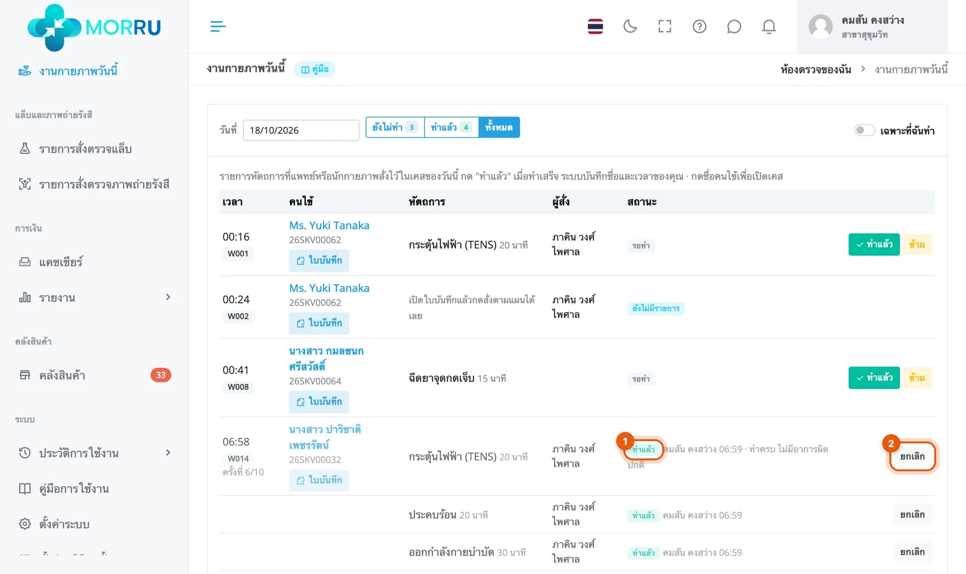This screenshot has width=966, height=574.
Task: Mark the 00:16 TENS procedure as ทำแล้ว
Action: (874, 244)
